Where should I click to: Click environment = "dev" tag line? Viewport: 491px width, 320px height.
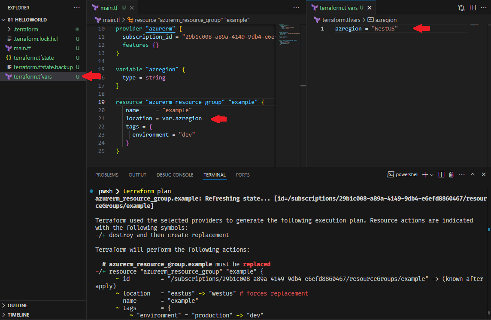coord(164,135)
